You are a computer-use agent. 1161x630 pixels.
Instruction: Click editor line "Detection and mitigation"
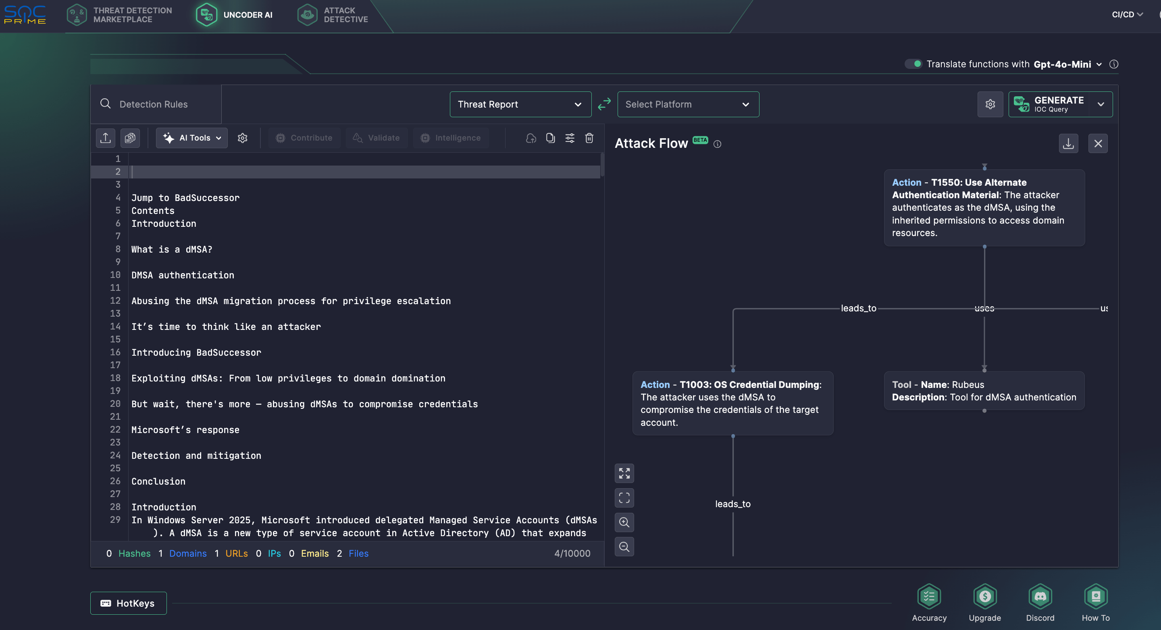coord(196,456)
